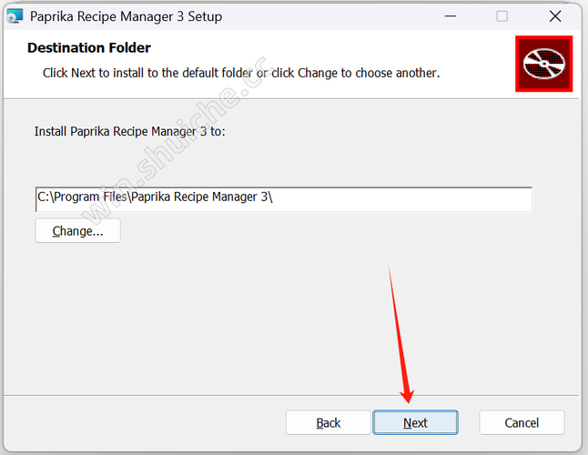Cancel the Paprika installation
588x455 pixels.
click(522, 422)
